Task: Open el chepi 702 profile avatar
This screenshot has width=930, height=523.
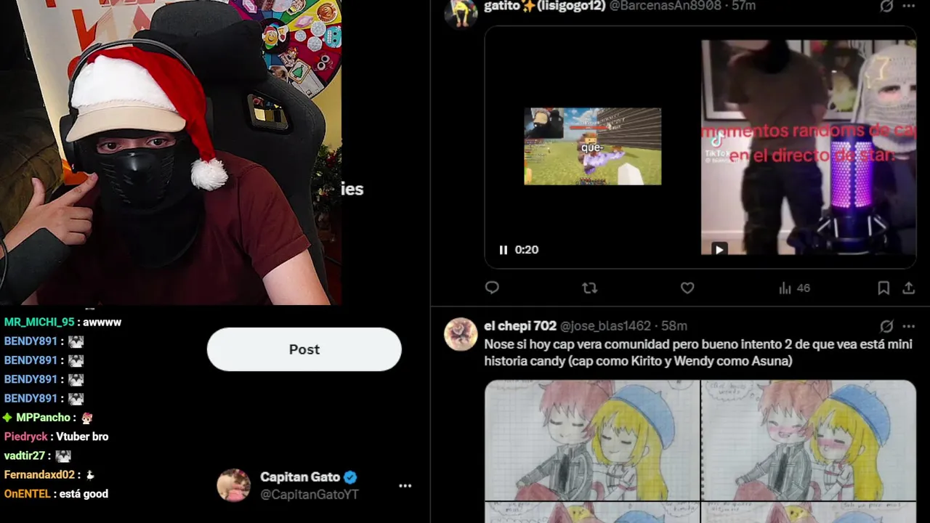Action: pyautogui.click(x=461, y=334)
